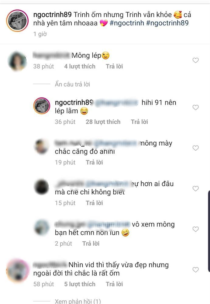Open ngoctrinh89 avatar in the reply thread
Screen dimensions: 210x304
42,106
